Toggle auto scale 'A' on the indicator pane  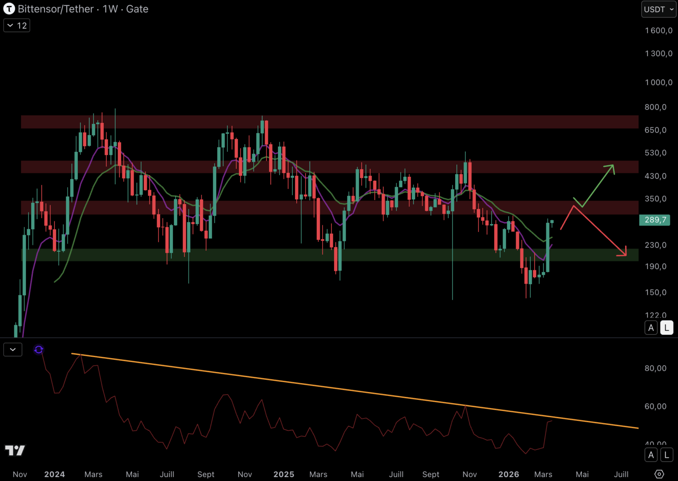tap(651, 455)
